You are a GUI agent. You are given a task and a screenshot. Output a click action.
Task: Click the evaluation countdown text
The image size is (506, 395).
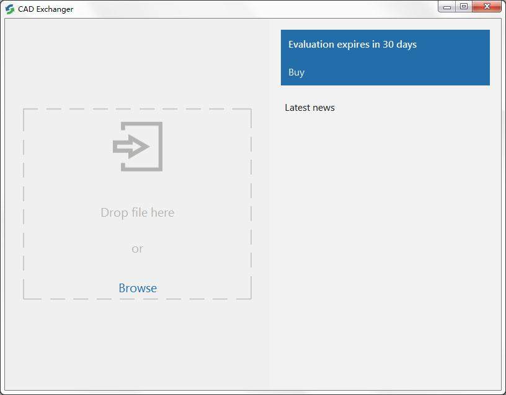click(x=352, y=45)
